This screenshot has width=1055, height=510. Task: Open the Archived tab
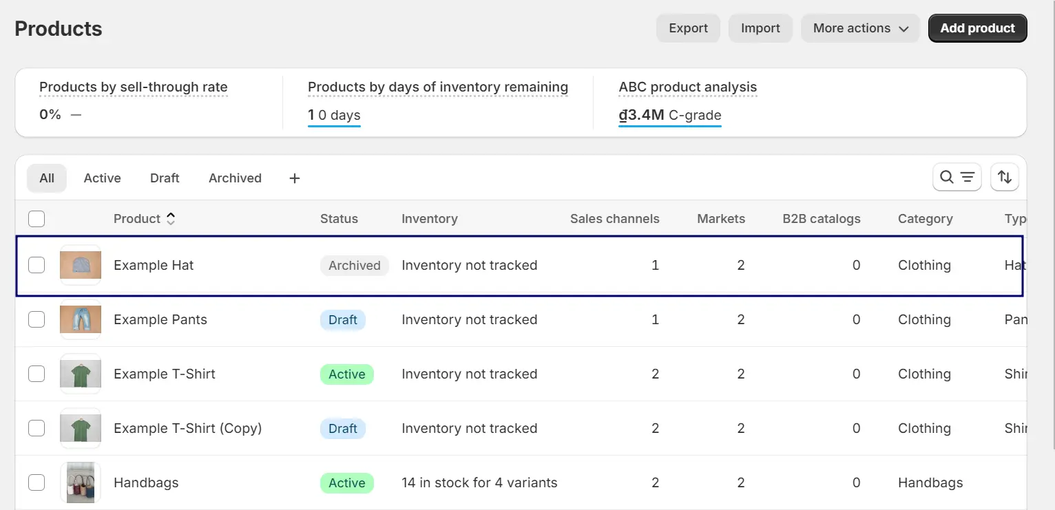(235, 178)
